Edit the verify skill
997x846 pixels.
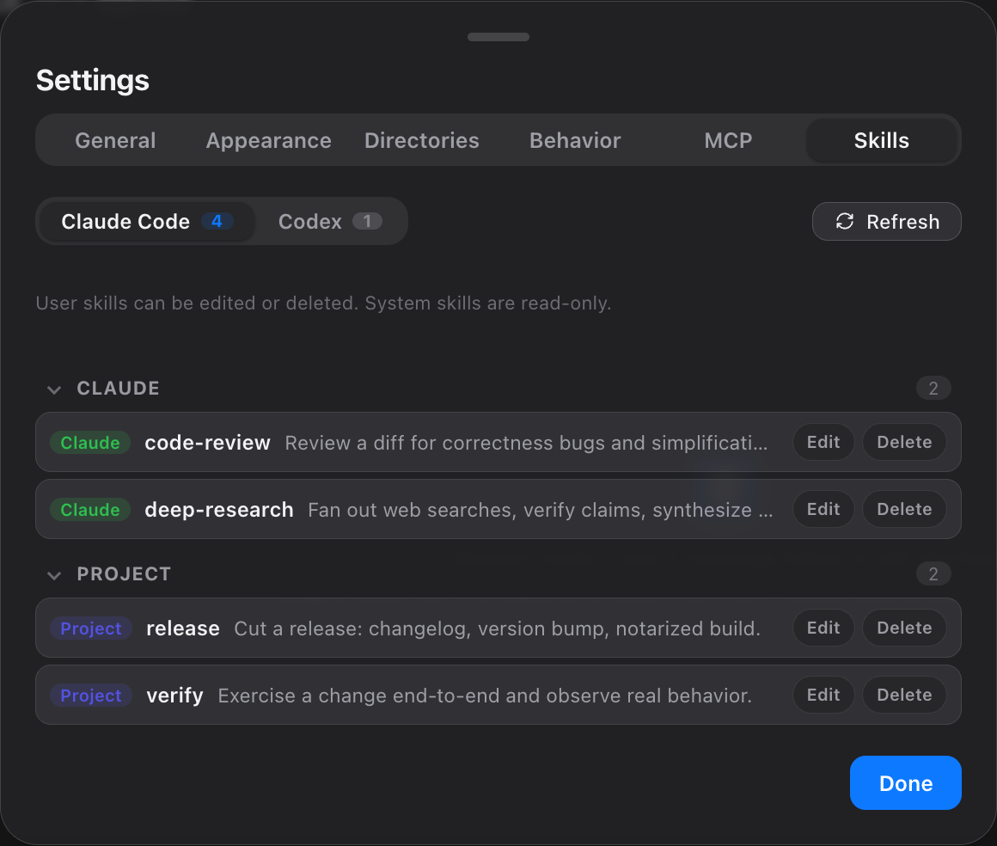pos(823,695)
